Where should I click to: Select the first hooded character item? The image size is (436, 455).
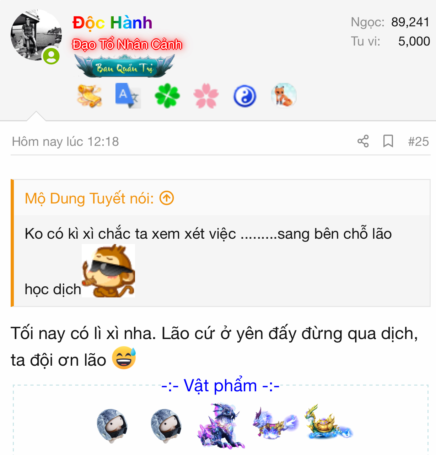[112, 425]
